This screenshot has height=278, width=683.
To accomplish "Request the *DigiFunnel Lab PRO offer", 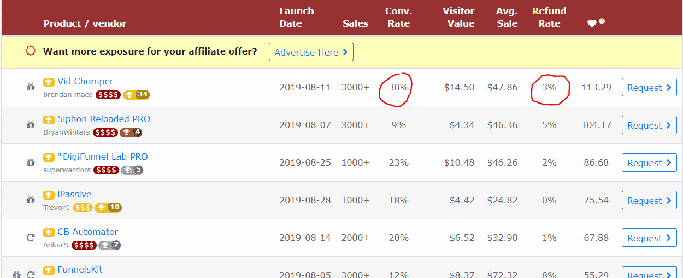I will 649,163.
